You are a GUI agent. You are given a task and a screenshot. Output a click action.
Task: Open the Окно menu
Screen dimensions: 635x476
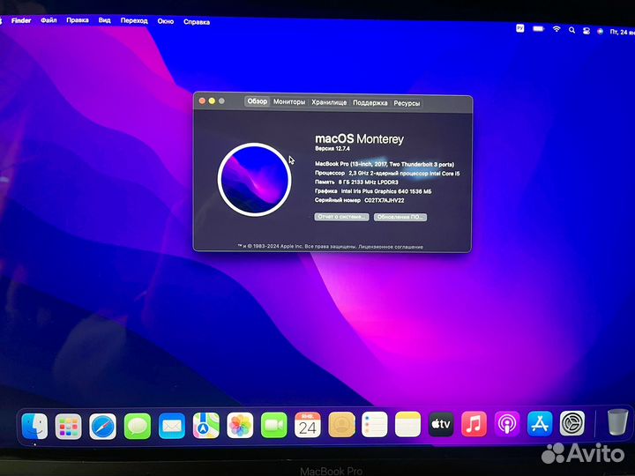tap(166, 21)
